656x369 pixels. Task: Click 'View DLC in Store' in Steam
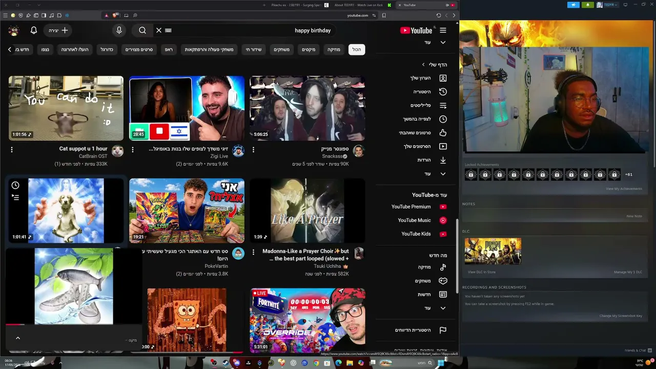pyautogui.click(x=482, y=272)
